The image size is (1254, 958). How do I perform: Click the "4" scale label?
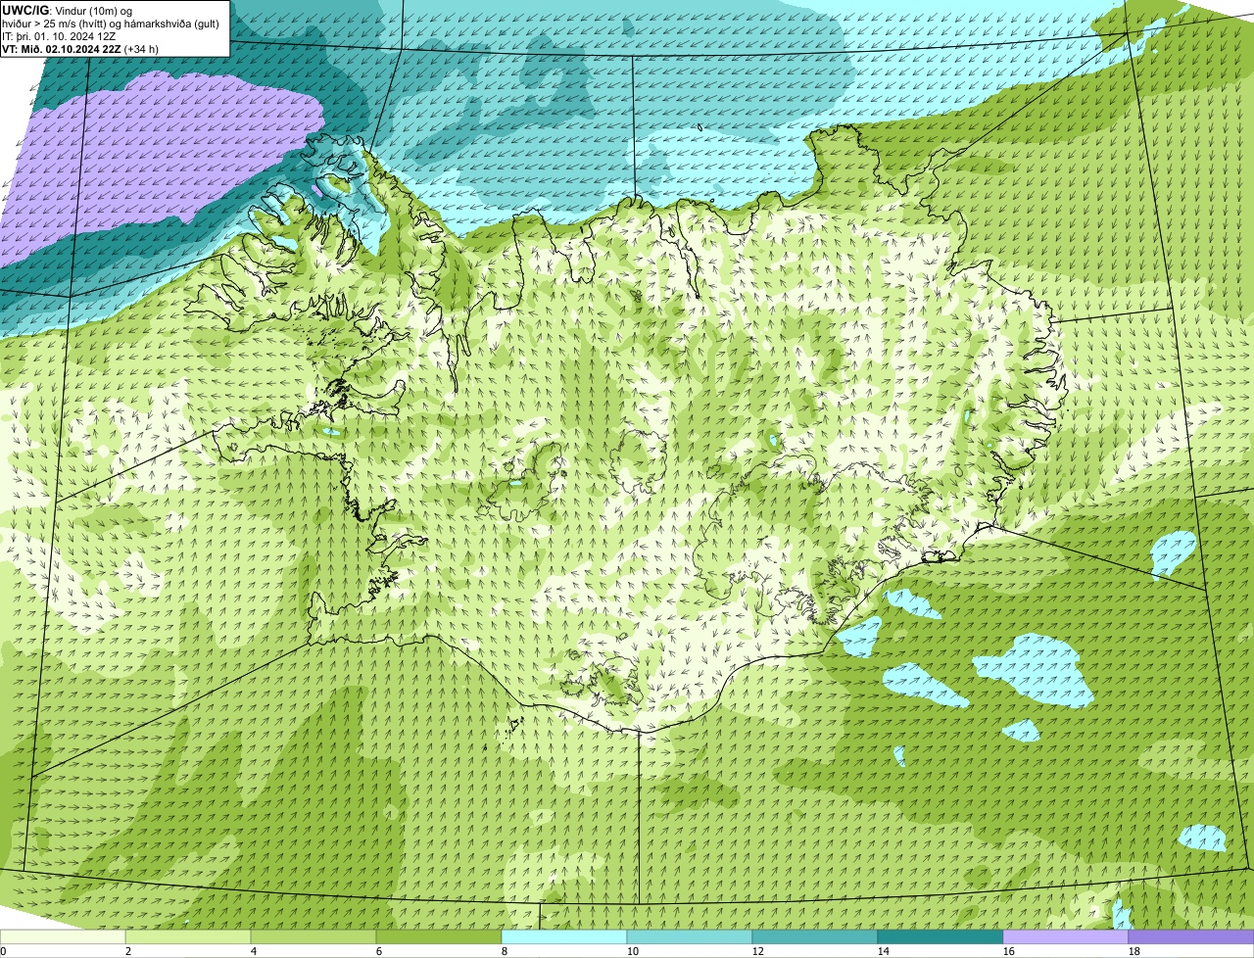pyautogui.click(x=254, y=951)
